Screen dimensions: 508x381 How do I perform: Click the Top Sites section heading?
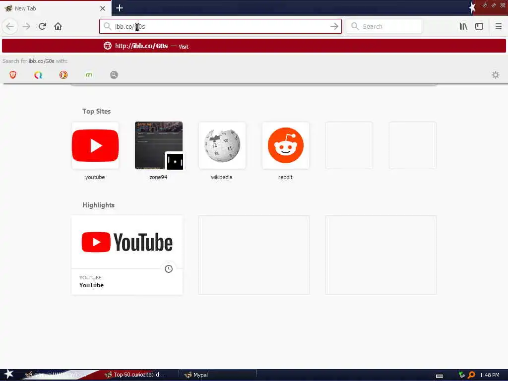click(97, 111)
